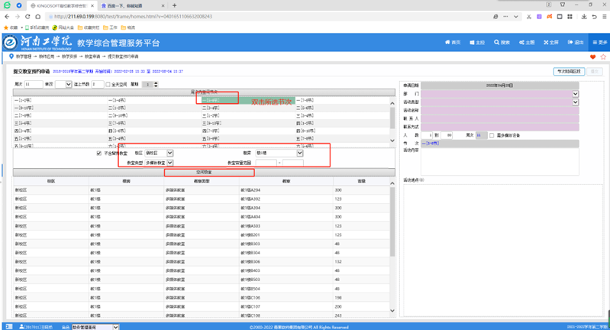Uncheck the 不连续借教室 checkbox
Viewport: 610px width, 330px height.
click(98, 154)
